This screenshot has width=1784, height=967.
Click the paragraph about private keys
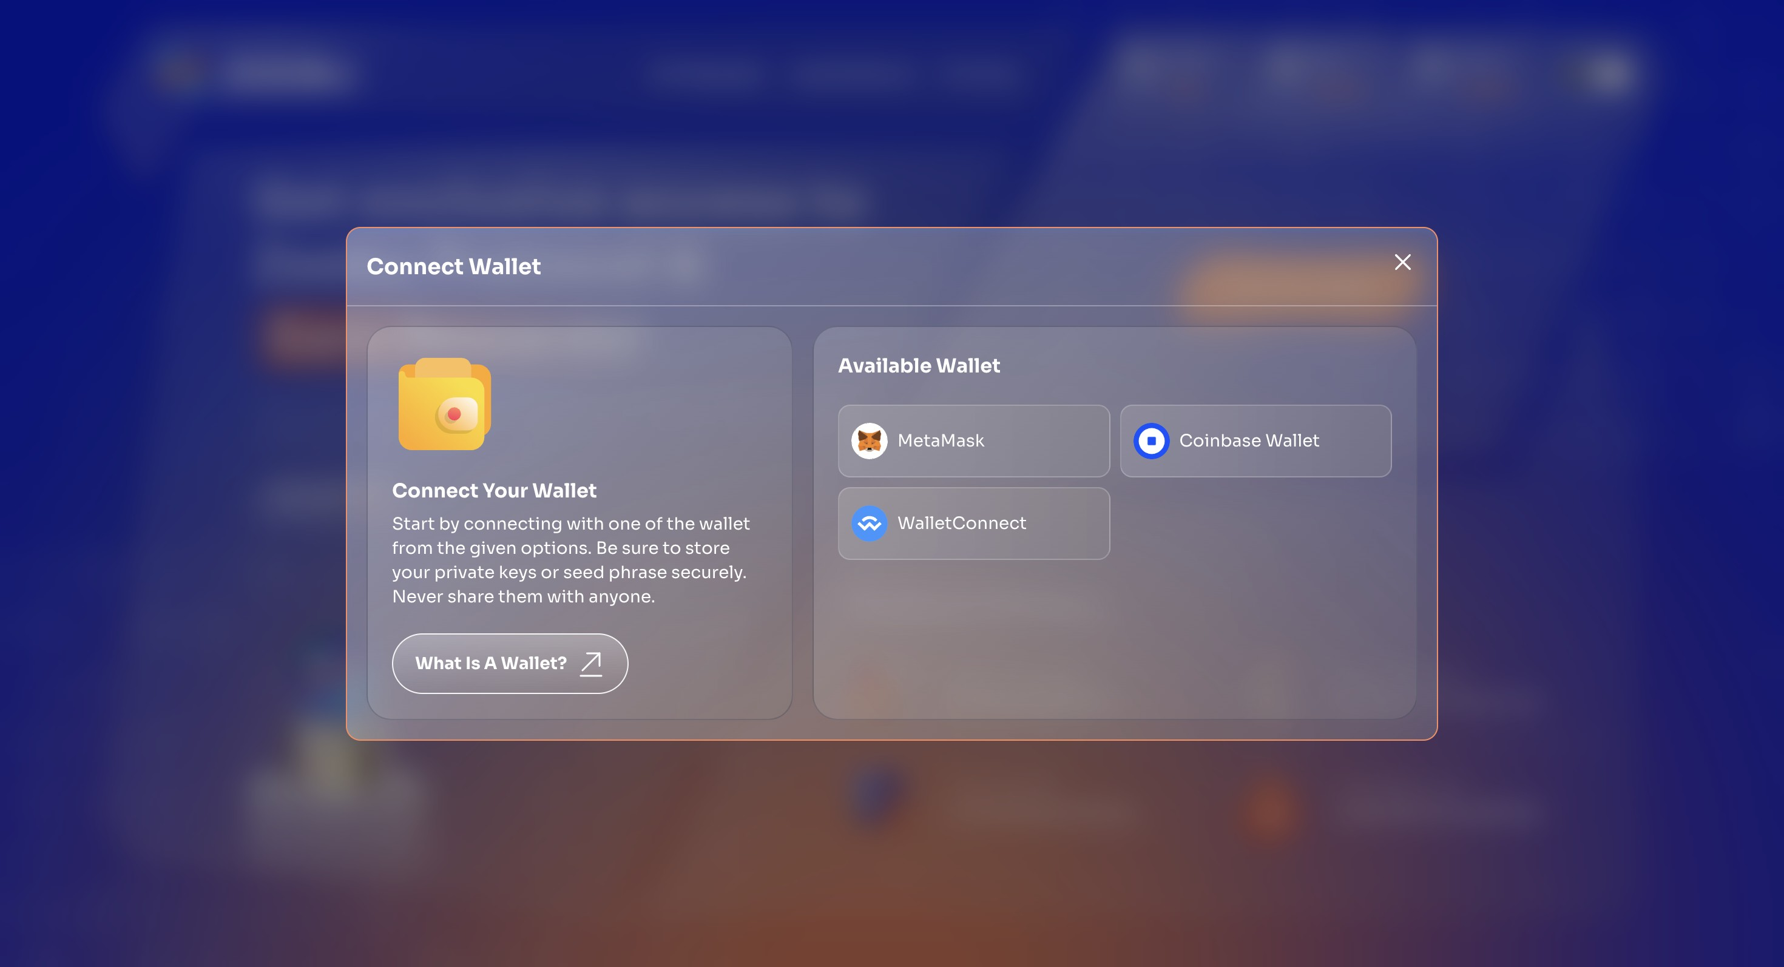click(x=569, y=560)
